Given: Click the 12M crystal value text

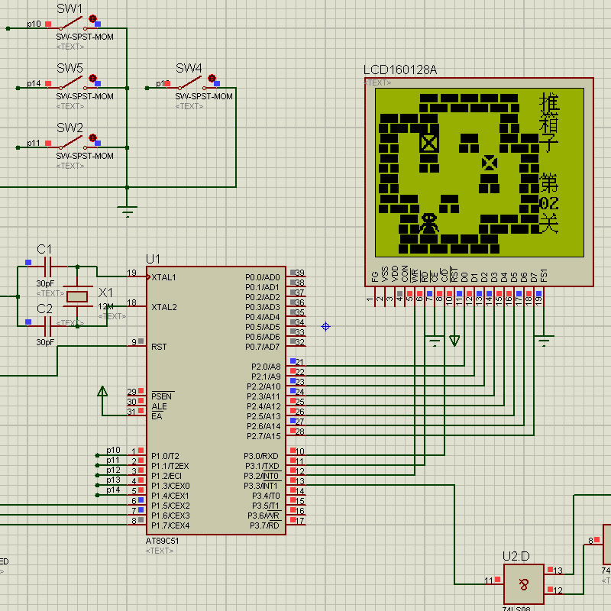Looking at the screenshot, I should (x=105, y=307).
